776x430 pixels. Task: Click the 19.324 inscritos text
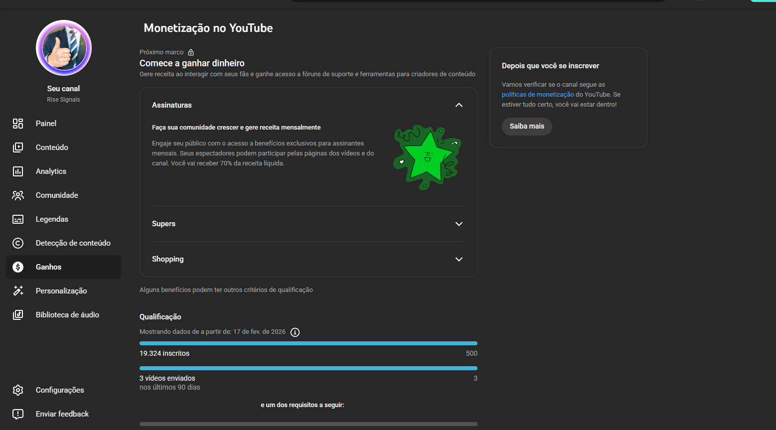tap(164, 353)
